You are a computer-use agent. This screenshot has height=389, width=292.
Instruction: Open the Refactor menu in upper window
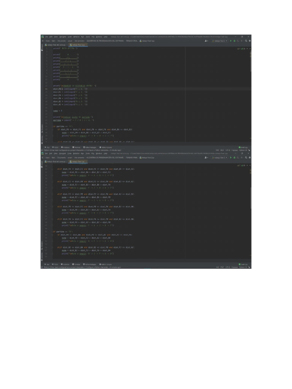click(x=75, y=37)
